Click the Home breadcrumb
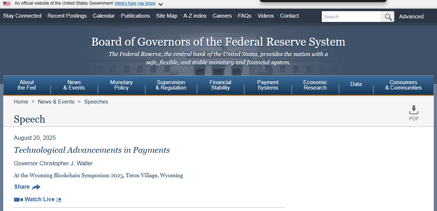 (x=21, y=102)
